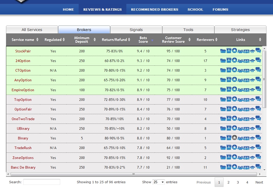Click the graduation cap icon for ZoneOptions
The width and height of the screenshot is (273, 190).
coord(252,158)
